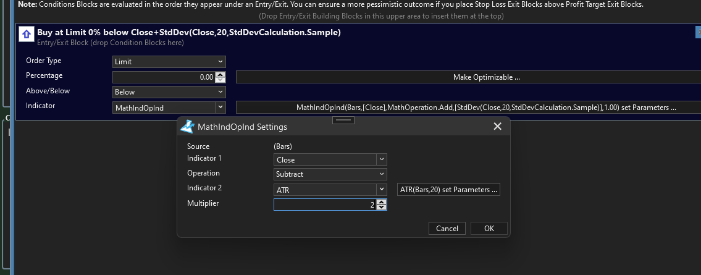Screen dimensions: 701x275
Task: Change the Operation dropdown from Subtract
Action: [x=330, y=174]
